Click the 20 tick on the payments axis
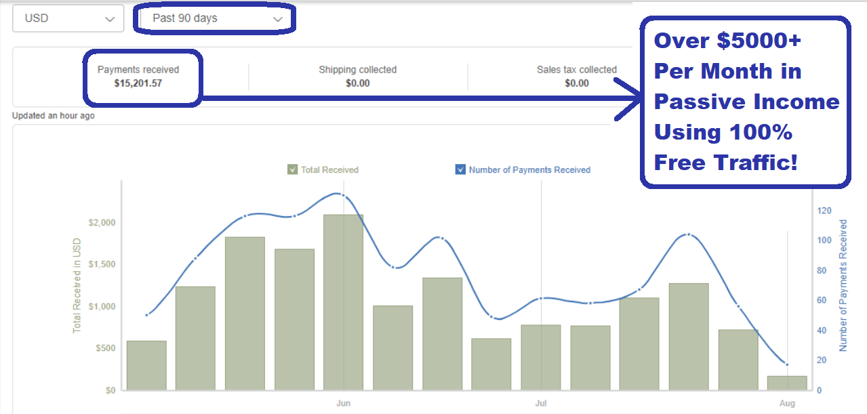Viewport: 867px width, 414px height. pos(822,360)
